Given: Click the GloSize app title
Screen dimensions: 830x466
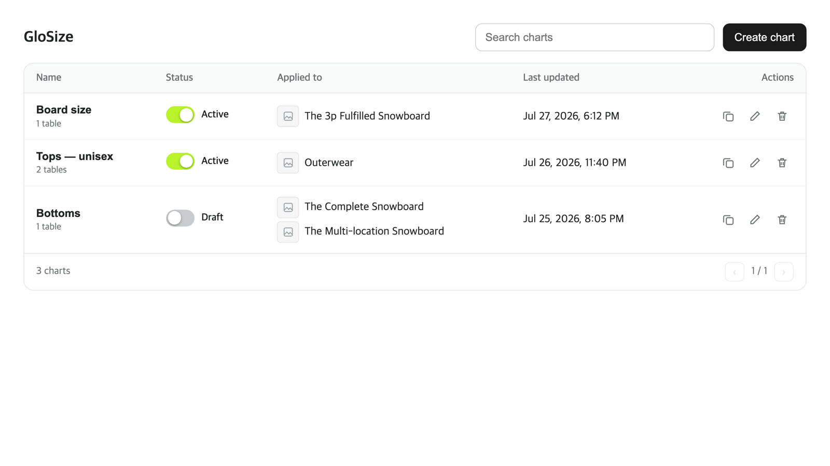Looking at the screenshot, I should tap(49, 37).
